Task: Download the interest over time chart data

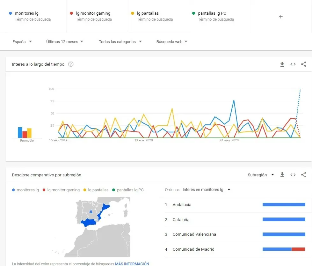Action: click(x=282, y=64)
